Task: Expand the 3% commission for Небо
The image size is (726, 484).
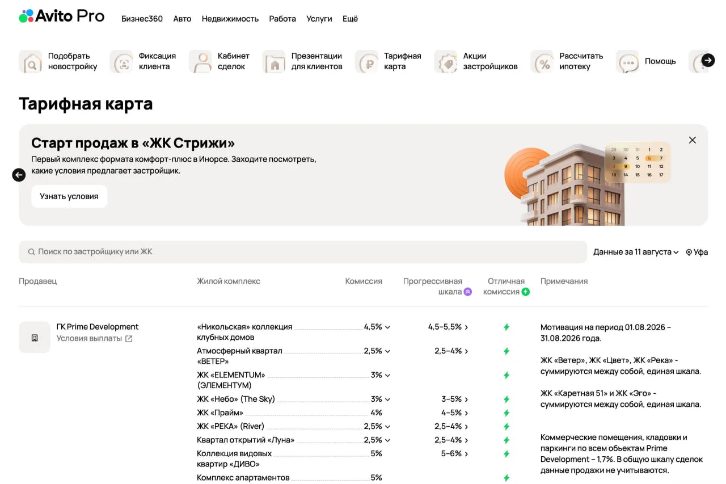Action: (x=381, y=399)
